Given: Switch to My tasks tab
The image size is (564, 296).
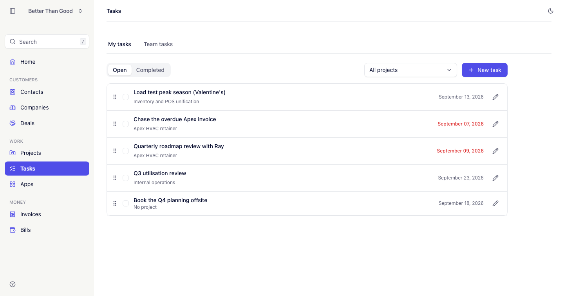Looking at the screenshot, I should [119, 44].
